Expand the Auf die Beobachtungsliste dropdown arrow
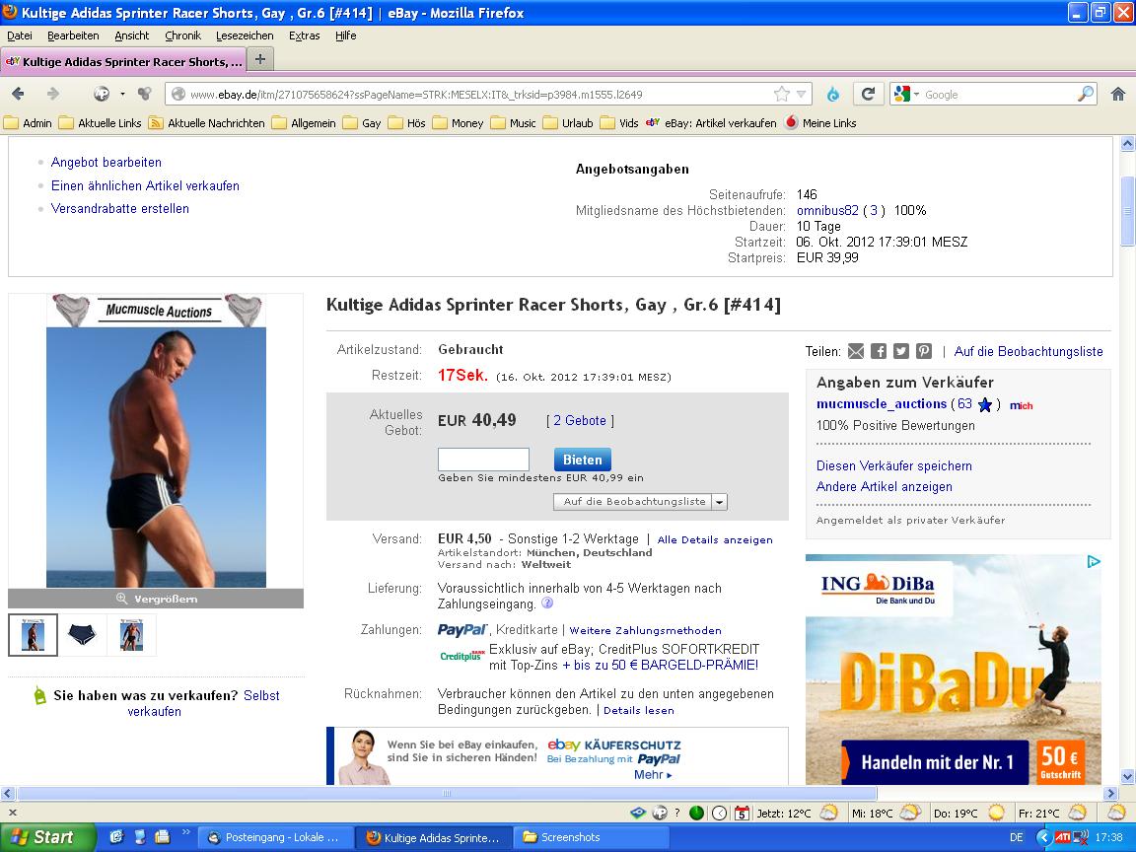Image resolution: width=1136 pixels, height=852 pixels. pyautogui.click(x=719, y=502)
